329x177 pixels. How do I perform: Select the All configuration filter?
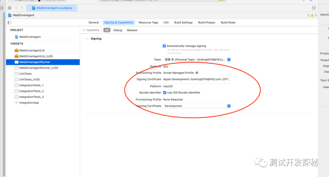(107, 30)
